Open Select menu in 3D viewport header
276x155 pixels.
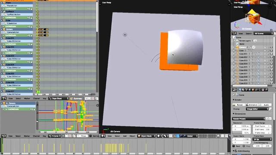117,136
